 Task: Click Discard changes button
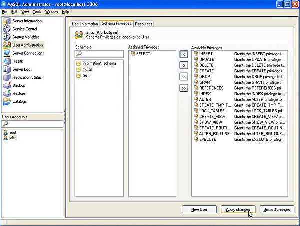coord(277,209)
